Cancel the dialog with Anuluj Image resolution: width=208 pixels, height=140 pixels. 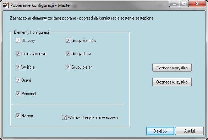coord(189,131)
